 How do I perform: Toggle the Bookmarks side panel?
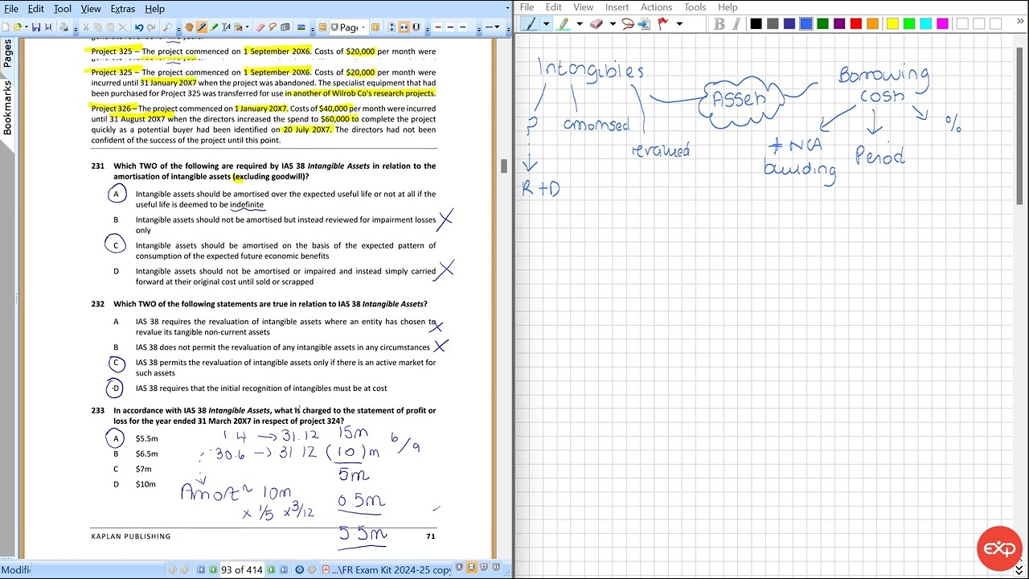(x=7, y=107)
